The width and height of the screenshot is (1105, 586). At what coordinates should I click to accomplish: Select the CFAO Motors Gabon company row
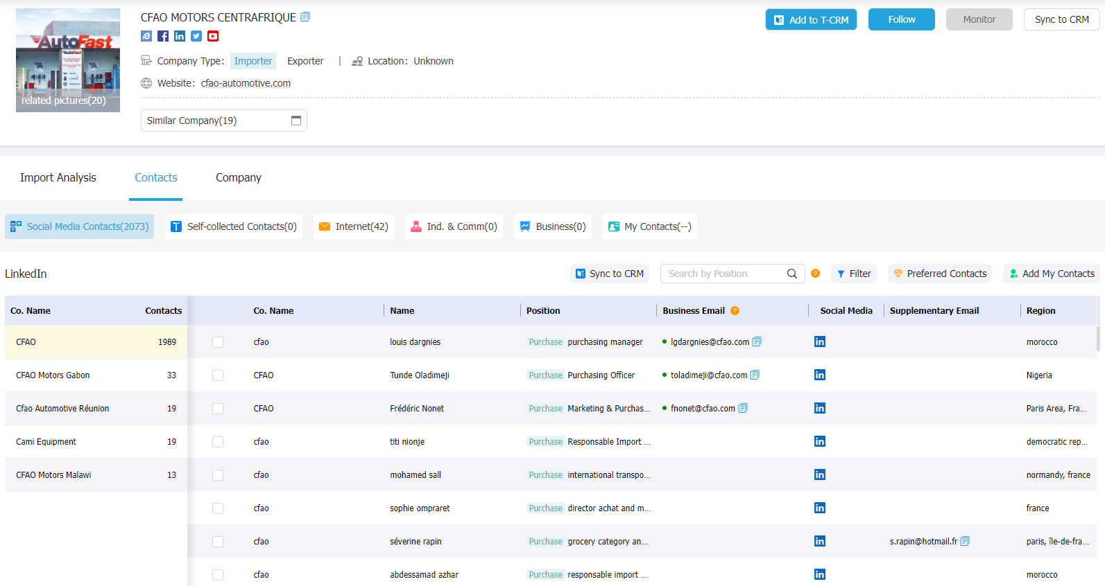tap(96, 375)
